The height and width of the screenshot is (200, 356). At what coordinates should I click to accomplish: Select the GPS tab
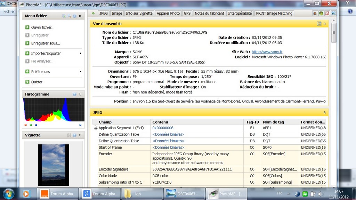[x=187, y=14]
